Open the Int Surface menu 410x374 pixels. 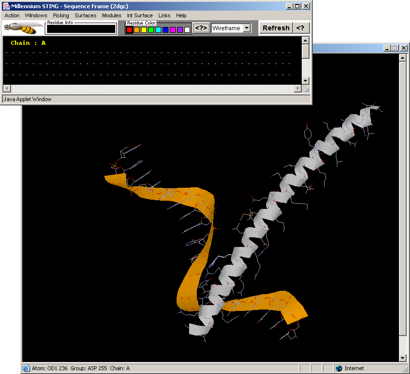[x=140, y=15]
